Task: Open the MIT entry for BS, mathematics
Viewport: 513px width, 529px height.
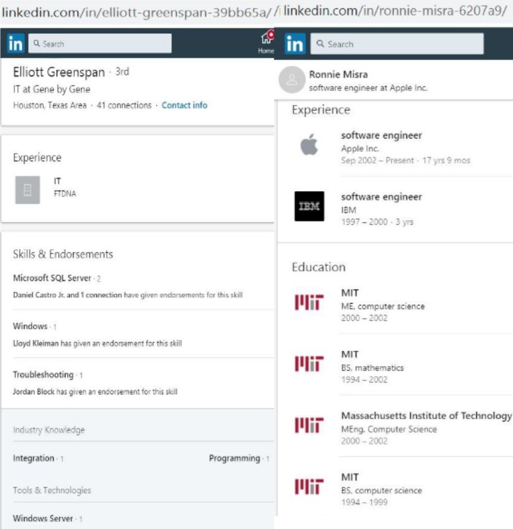Action: coord(350,354)
